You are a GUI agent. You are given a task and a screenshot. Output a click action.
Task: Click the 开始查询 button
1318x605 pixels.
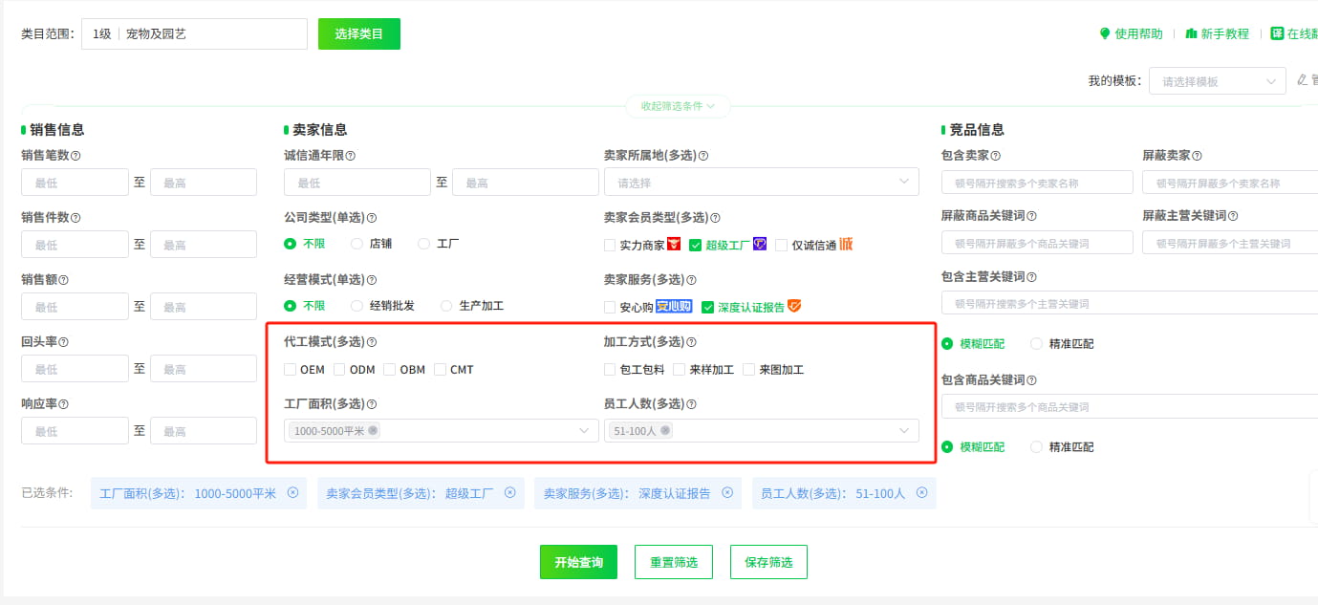tap(578, 561)
